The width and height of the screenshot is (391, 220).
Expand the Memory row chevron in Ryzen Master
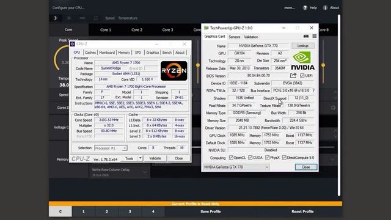tap(332, 159)
